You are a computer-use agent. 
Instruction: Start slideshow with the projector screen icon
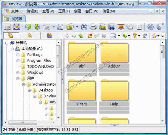point(121,27)
